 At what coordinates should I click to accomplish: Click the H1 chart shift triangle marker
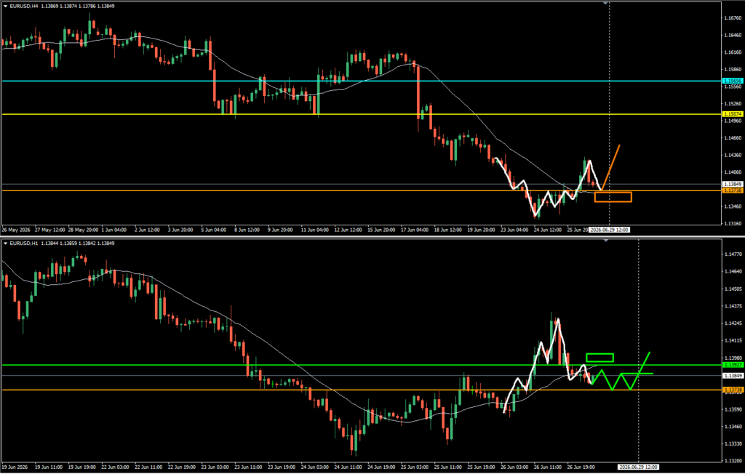(605, 241)
